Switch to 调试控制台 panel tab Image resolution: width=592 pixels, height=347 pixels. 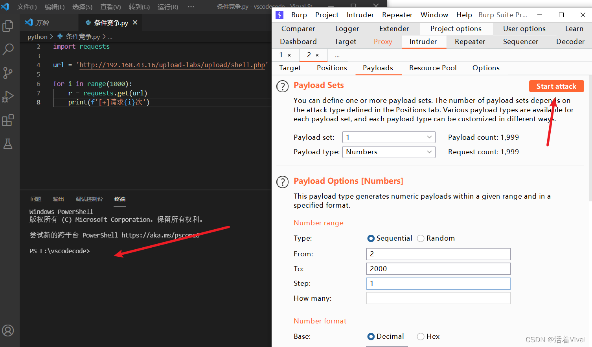pyautogui.click(x=89, y=199)
